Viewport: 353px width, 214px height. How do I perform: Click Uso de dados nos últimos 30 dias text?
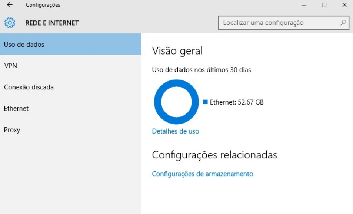(201, 69)
